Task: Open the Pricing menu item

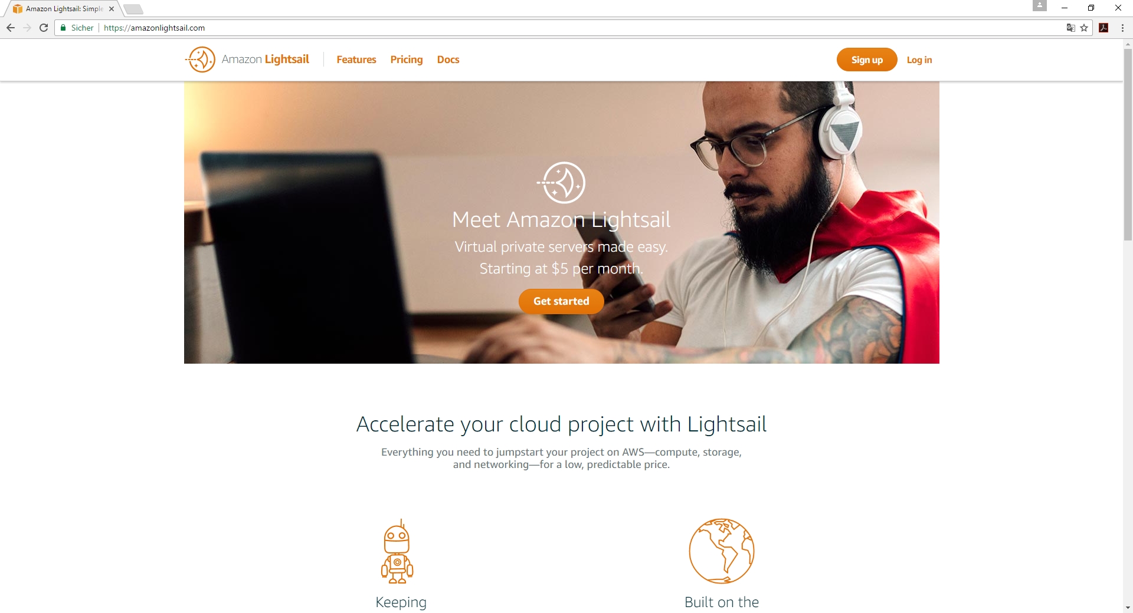Action: [407, 60]
